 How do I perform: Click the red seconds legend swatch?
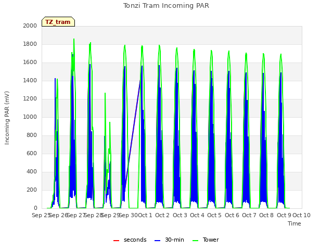pyautogui.click(x=117, y=241)
